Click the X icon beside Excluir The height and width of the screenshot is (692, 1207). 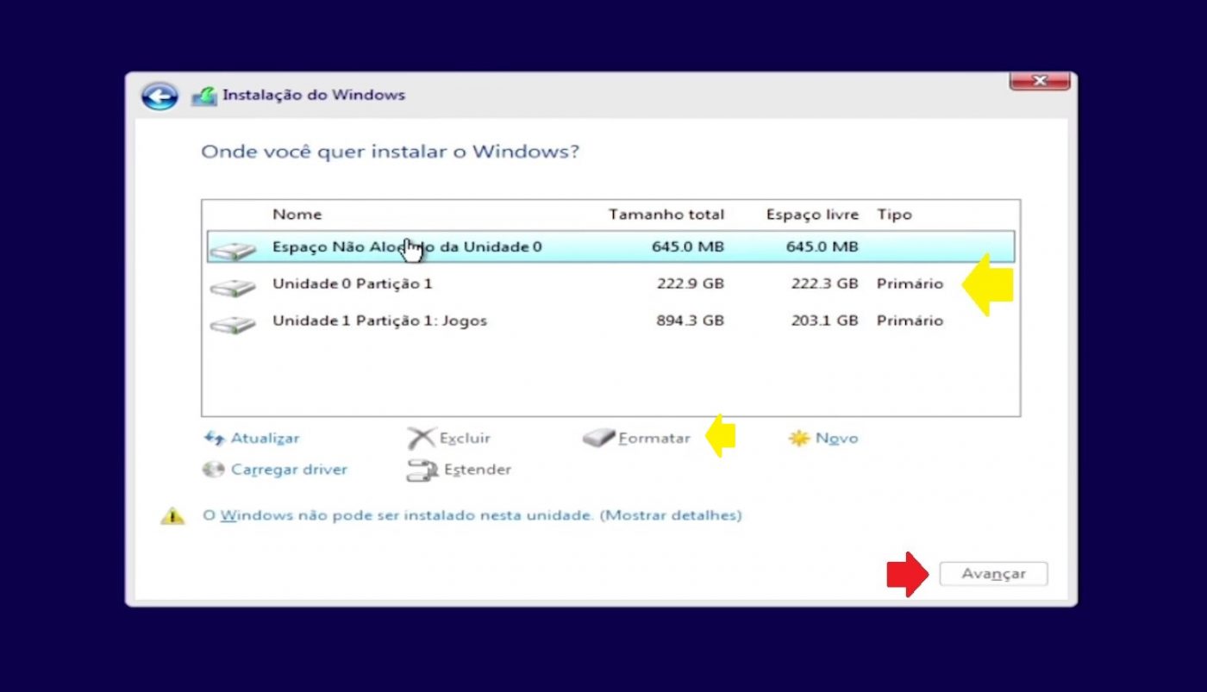(x=422, y=438)
